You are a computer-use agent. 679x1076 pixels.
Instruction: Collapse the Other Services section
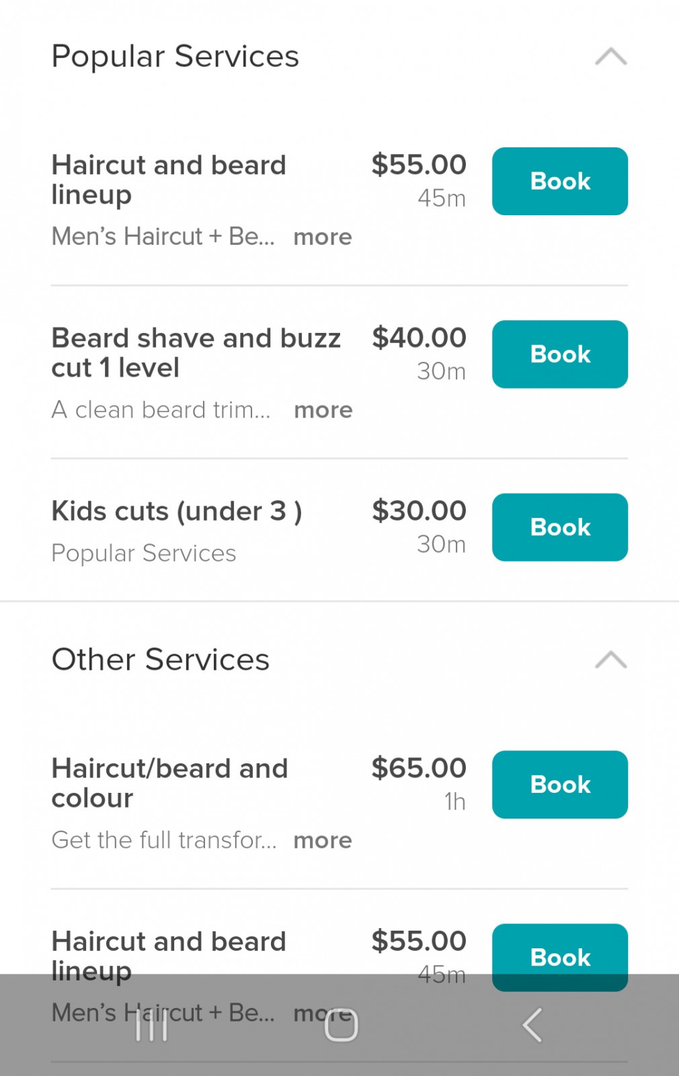click(610, 660)
